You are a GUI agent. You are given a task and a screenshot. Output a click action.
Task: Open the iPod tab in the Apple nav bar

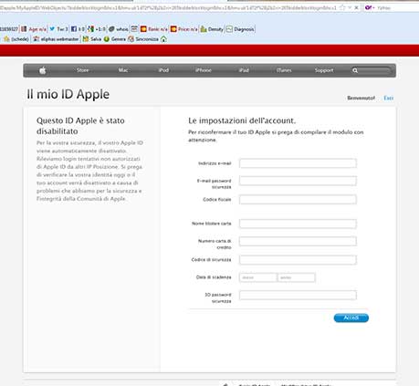163,70
